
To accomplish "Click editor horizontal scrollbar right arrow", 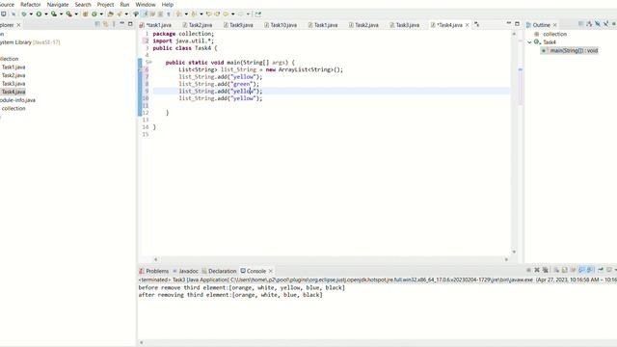I will (506, 259).
